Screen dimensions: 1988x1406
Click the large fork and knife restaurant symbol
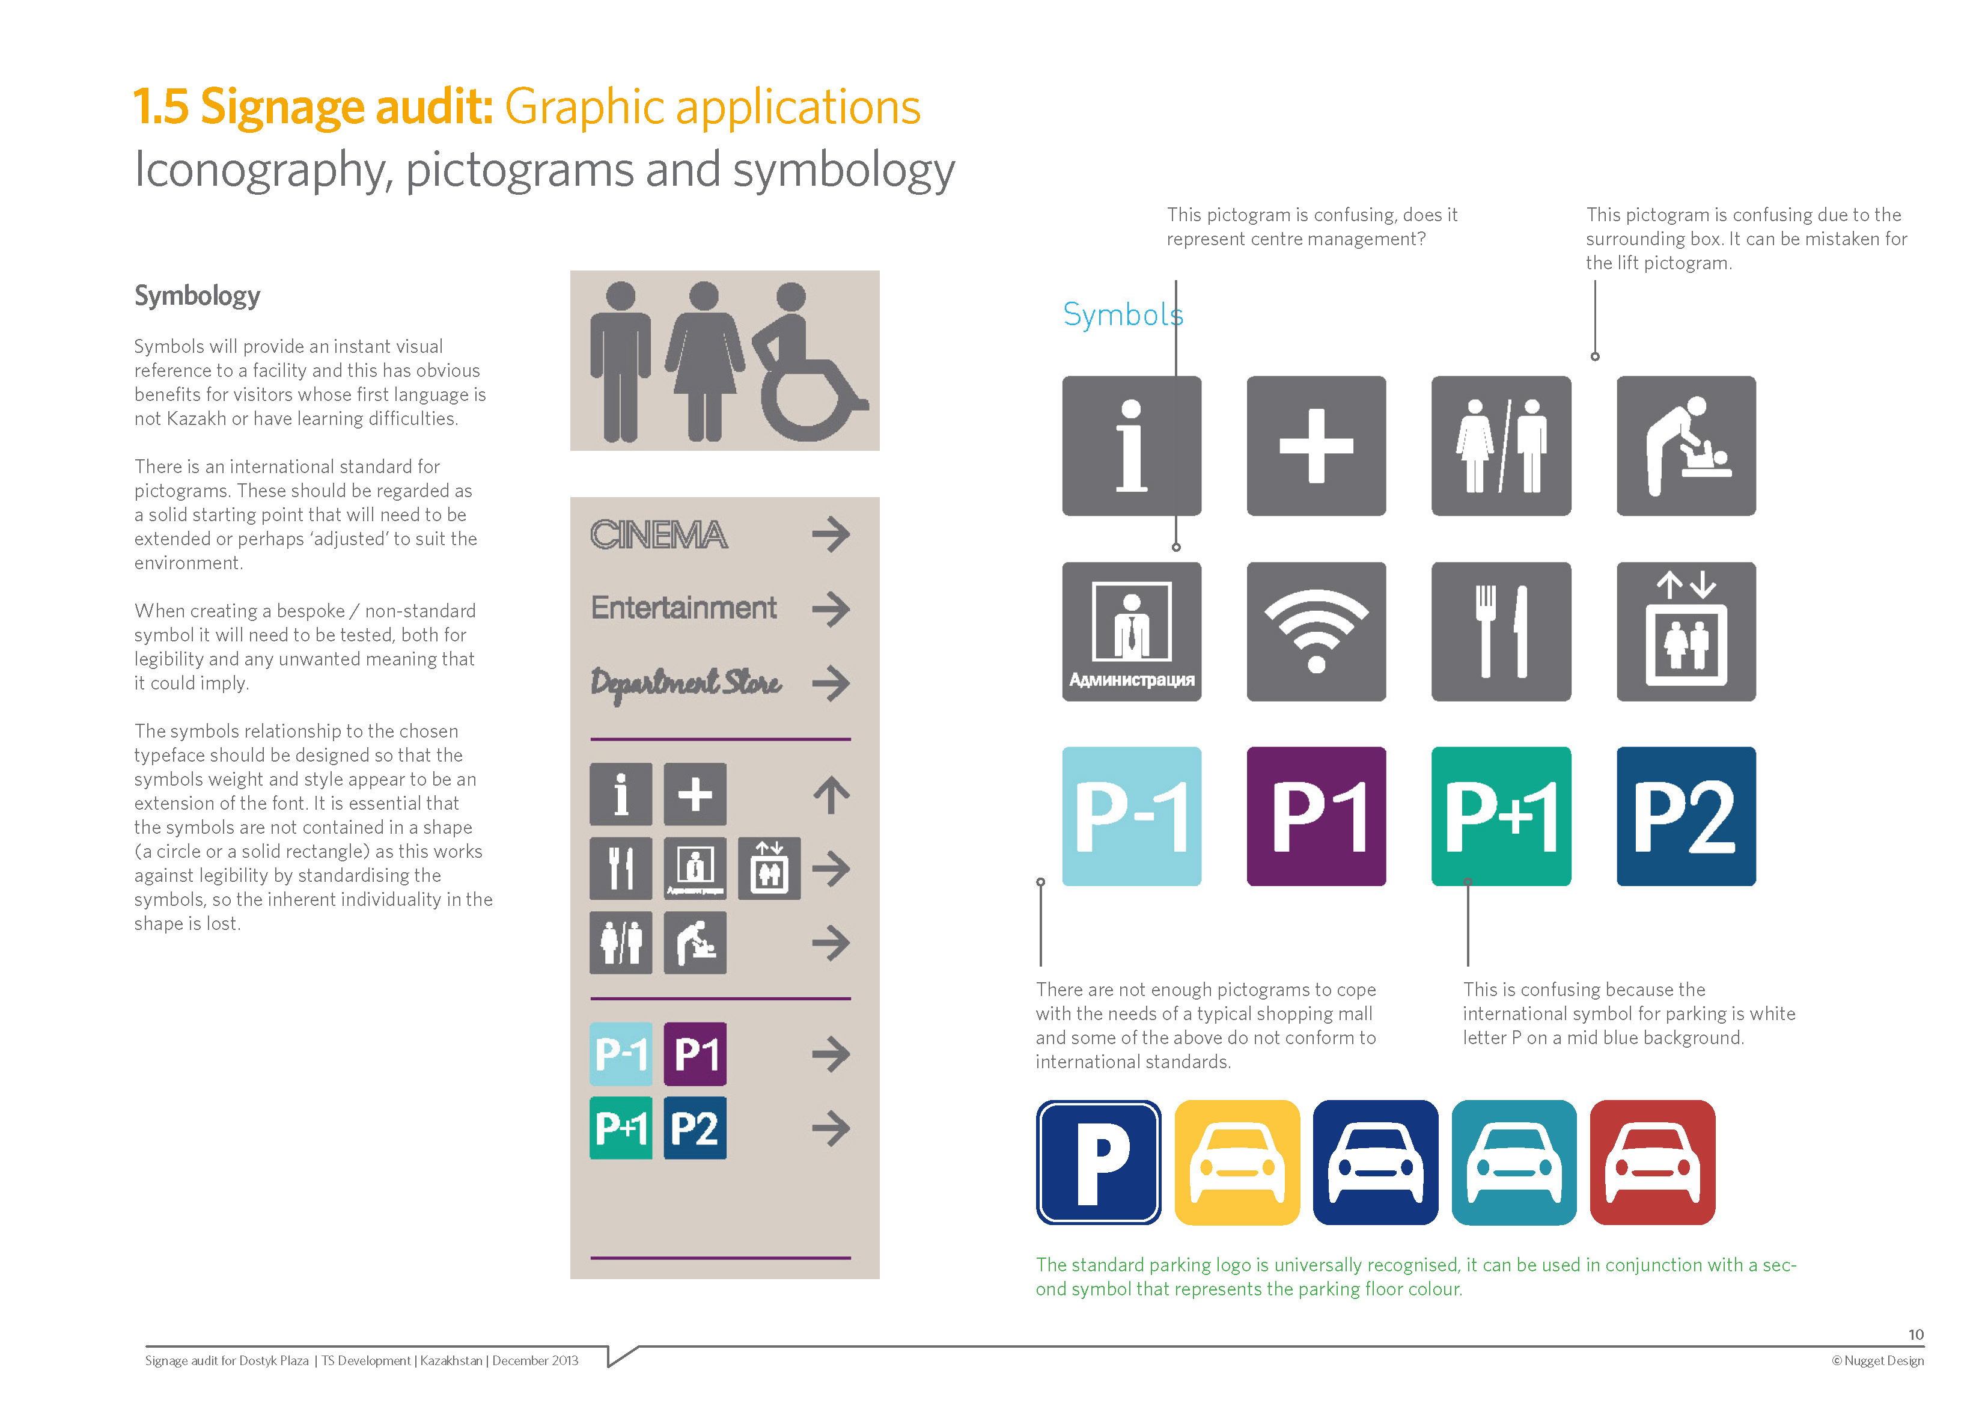pyautogui.click(x=1501, y=632)
